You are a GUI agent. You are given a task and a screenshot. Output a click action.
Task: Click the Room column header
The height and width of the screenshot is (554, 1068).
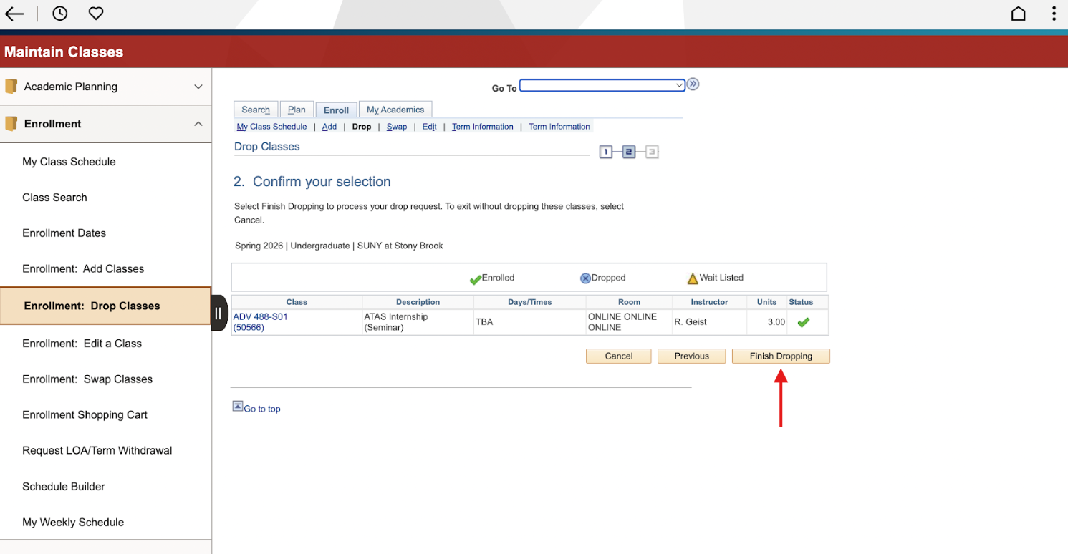(629, 302)
